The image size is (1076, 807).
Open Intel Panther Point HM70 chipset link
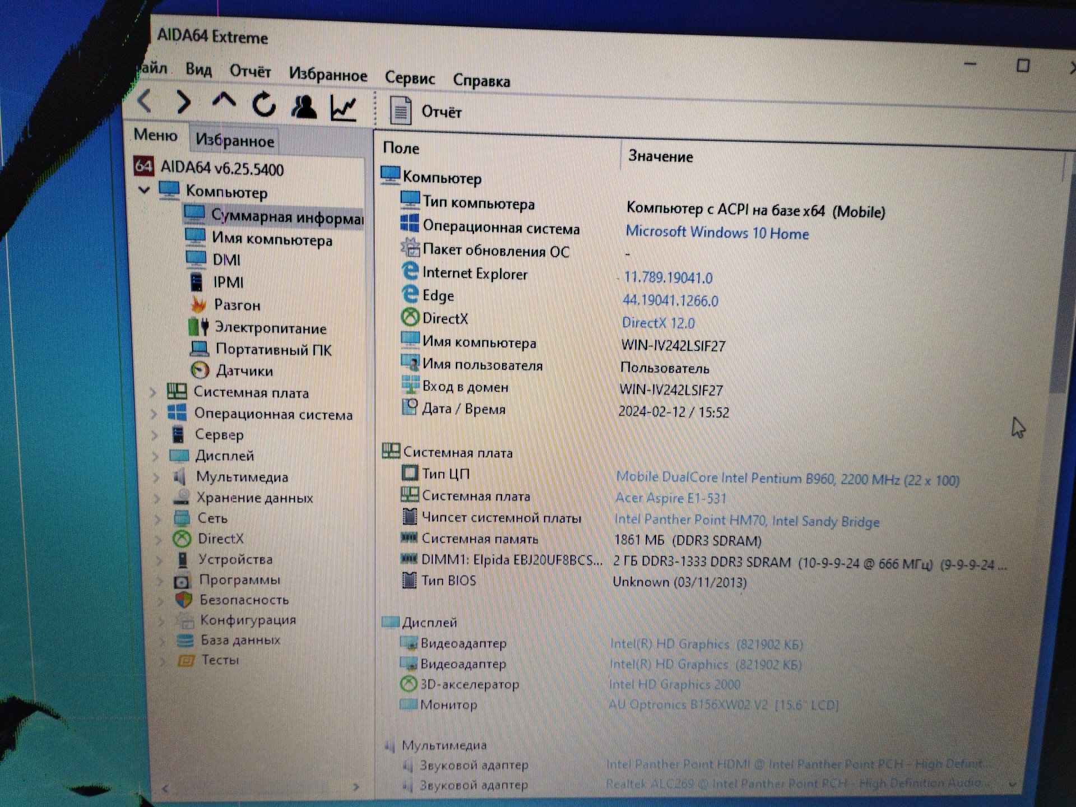pyautogui.click(x=746, y=520)
